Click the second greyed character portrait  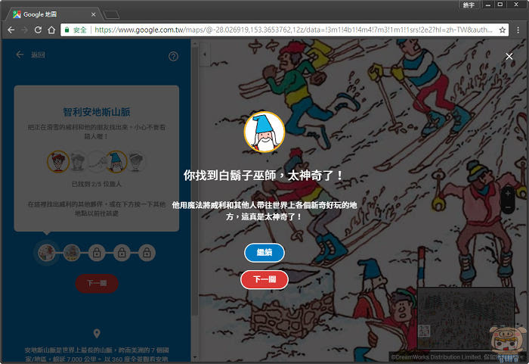coord(78,161)
